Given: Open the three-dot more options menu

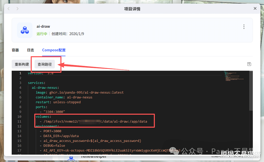Looking at the screenshot, I should [244, 27].
